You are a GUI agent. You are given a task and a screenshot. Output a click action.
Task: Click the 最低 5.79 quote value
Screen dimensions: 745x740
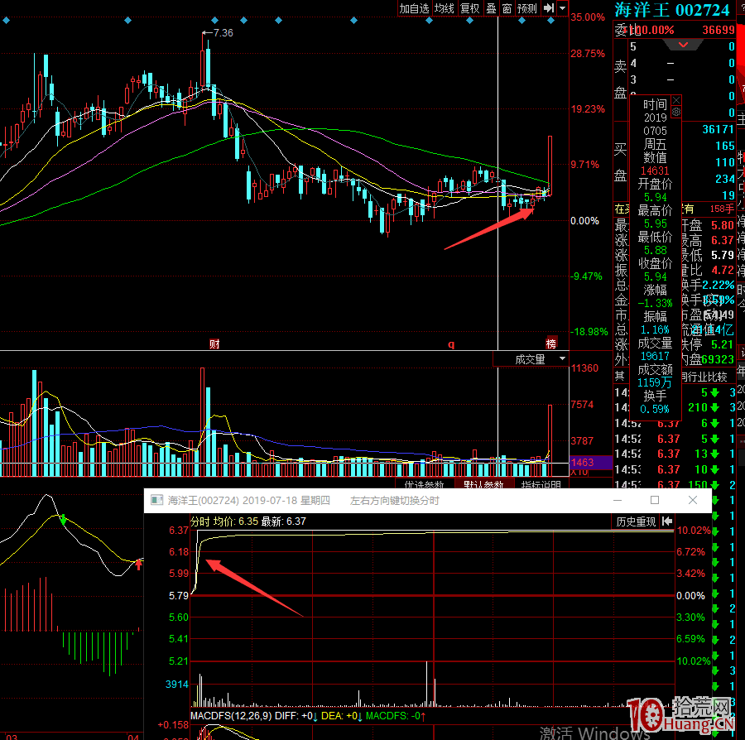pos(722,255)
